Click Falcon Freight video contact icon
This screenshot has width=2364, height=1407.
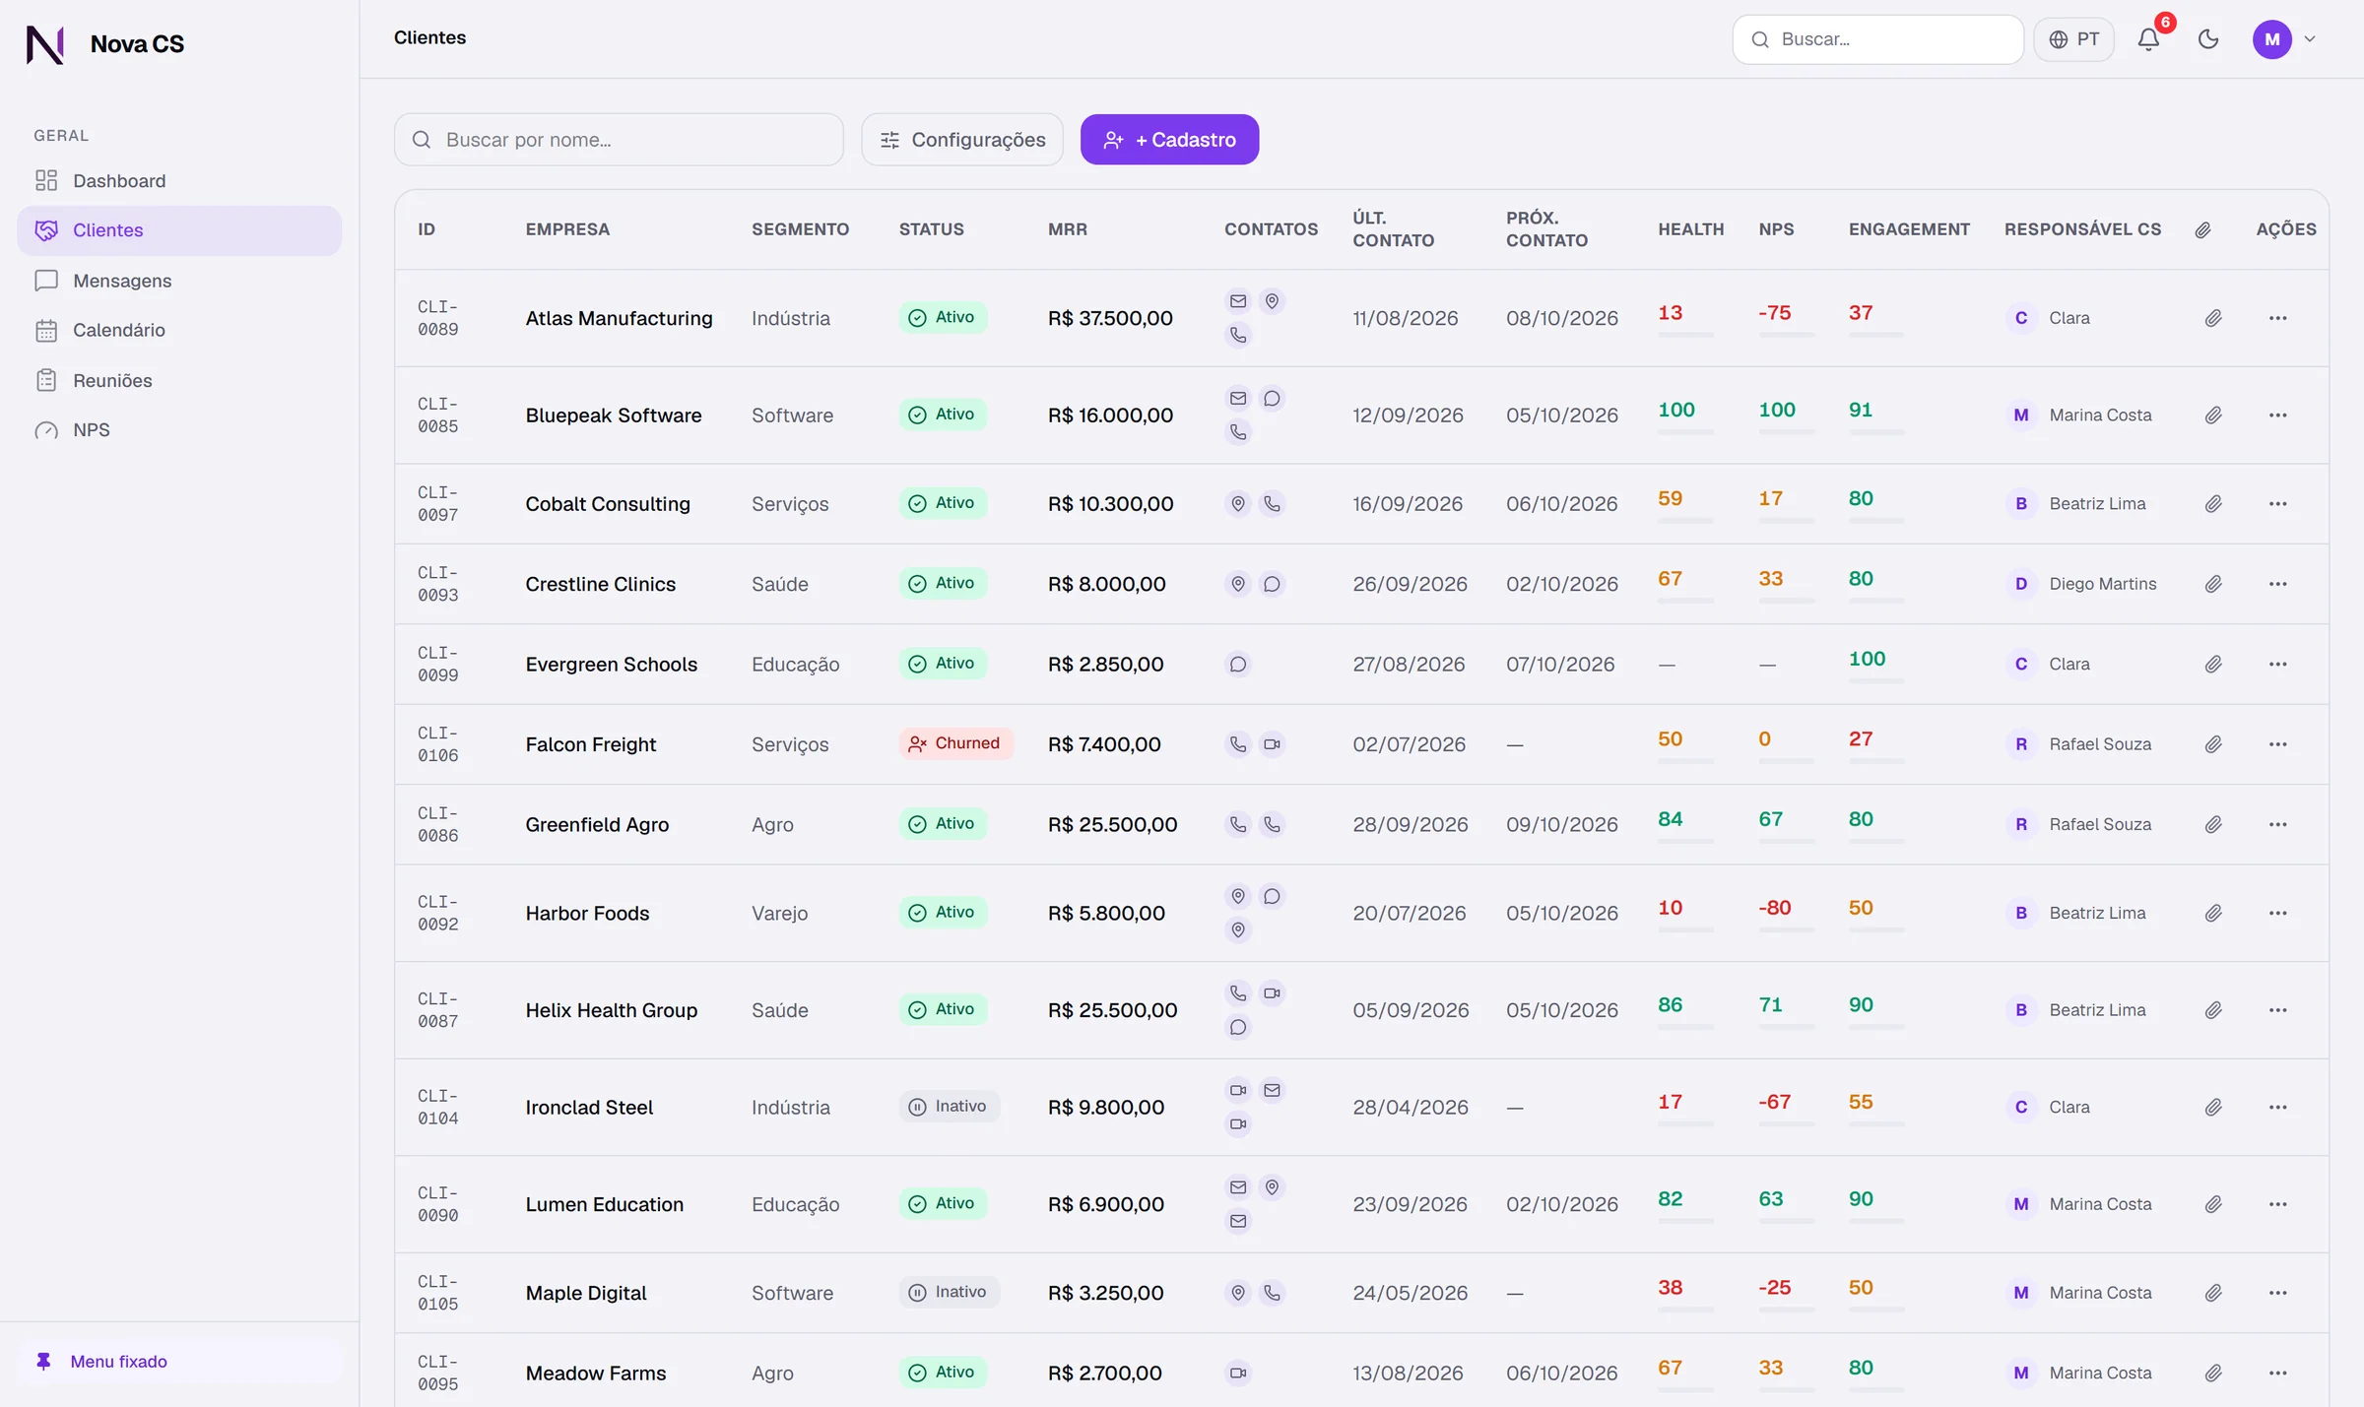click(x=1272, y=744)
